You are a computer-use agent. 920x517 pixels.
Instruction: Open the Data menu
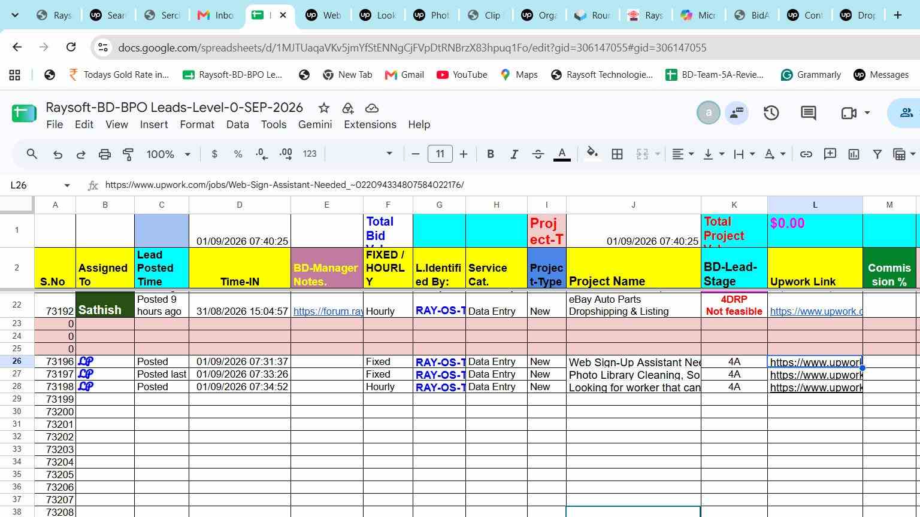[237, 124]
